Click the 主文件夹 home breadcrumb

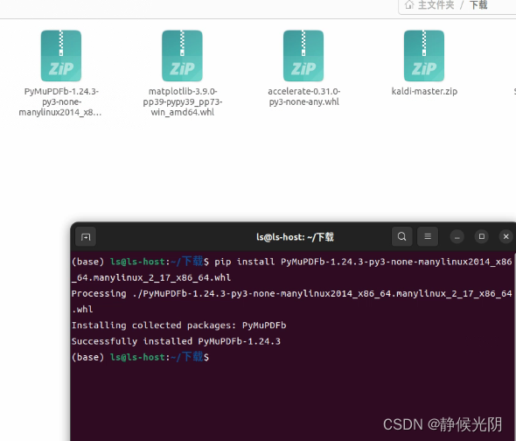[x=436, y=5]
